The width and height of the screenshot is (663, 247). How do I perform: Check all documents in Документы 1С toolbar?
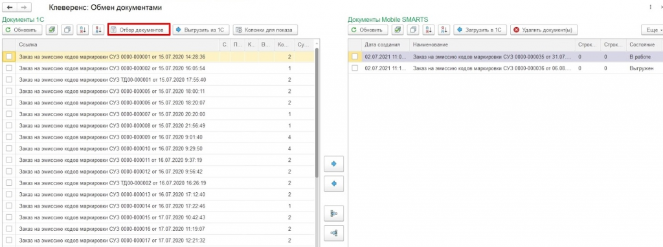(52, 30)
